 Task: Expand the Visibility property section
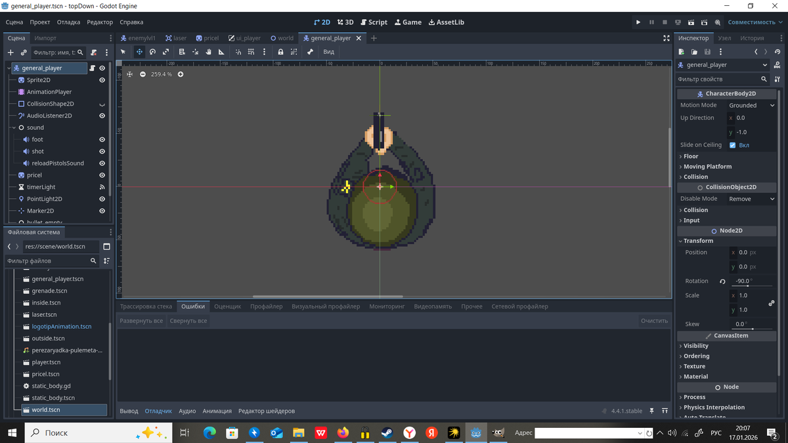tap(726, 346)
